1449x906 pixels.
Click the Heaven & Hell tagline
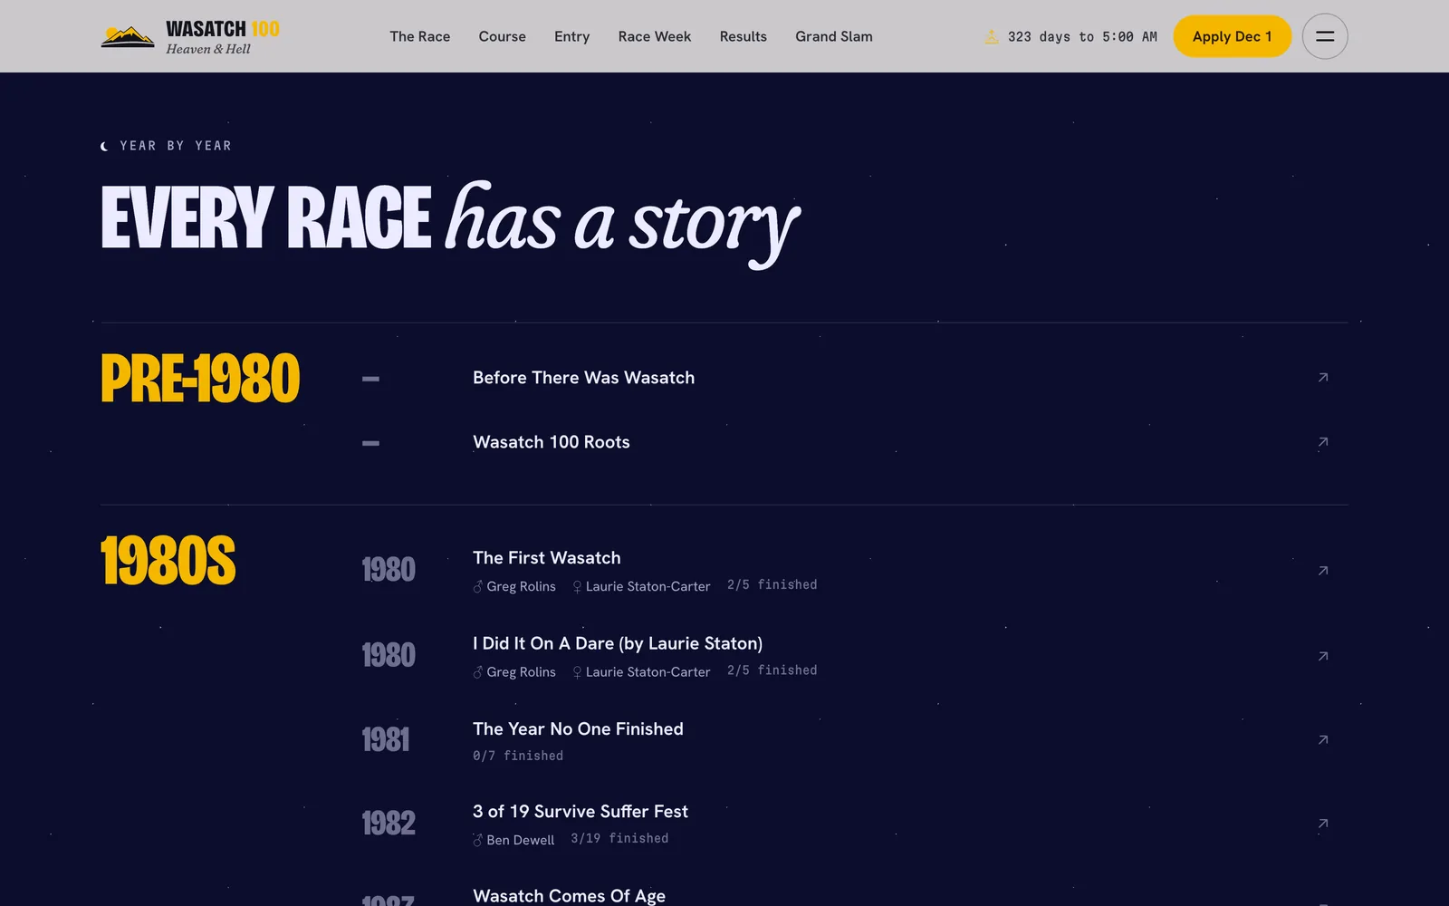(208, 49)
